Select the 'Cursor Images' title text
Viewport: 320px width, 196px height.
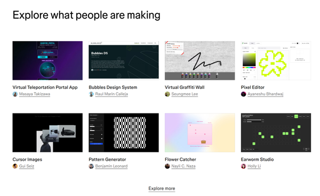coord(27,160)
